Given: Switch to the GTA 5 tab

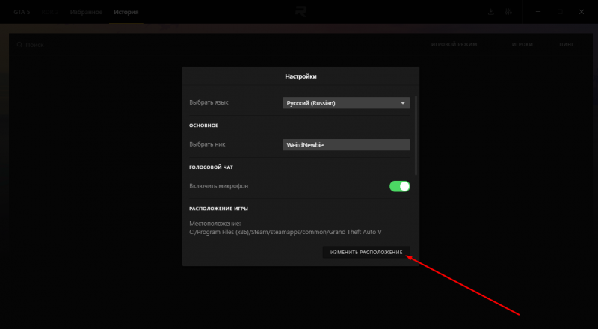Looking at the screenshot, I should point(22,13).
